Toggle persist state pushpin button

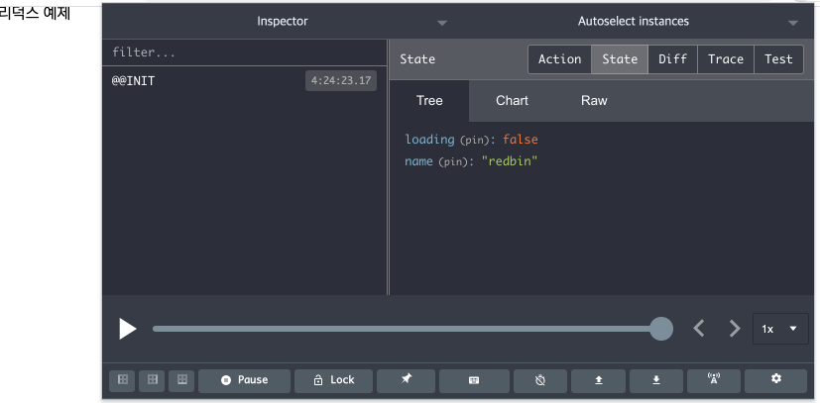406,380
